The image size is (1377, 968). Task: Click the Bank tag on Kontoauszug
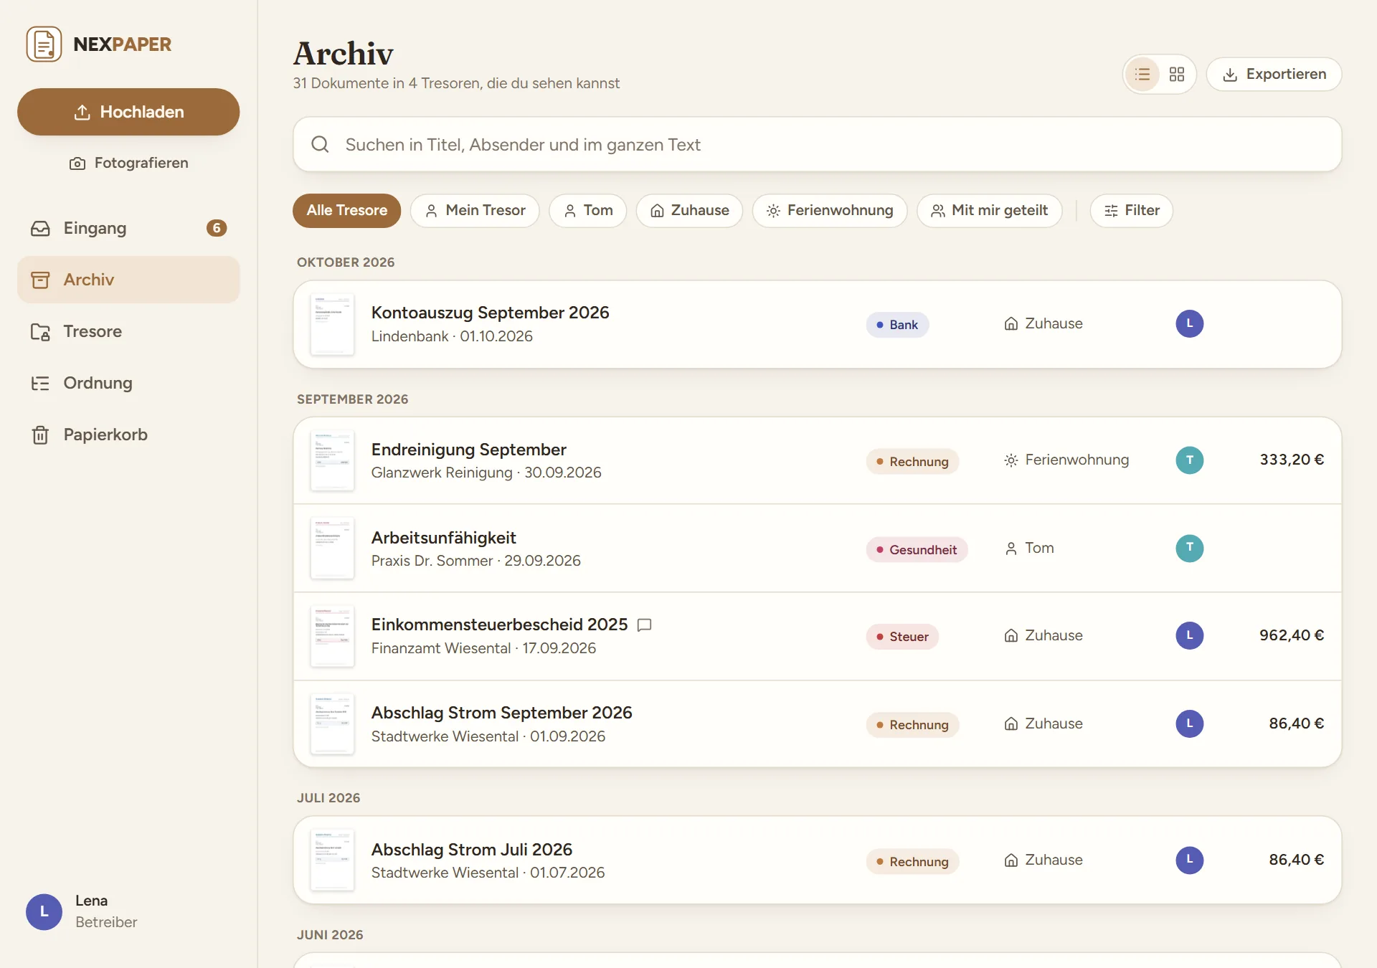click(x=897, y=325)
